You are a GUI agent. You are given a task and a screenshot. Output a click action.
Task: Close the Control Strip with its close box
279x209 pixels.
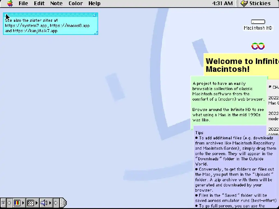(x=3, y=203)
